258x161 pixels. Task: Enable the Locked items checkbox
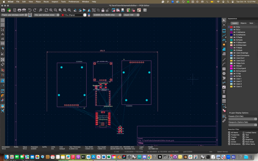[243, 132]
